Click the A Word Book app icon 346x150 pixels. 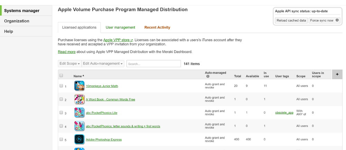[x=79, y=99]
